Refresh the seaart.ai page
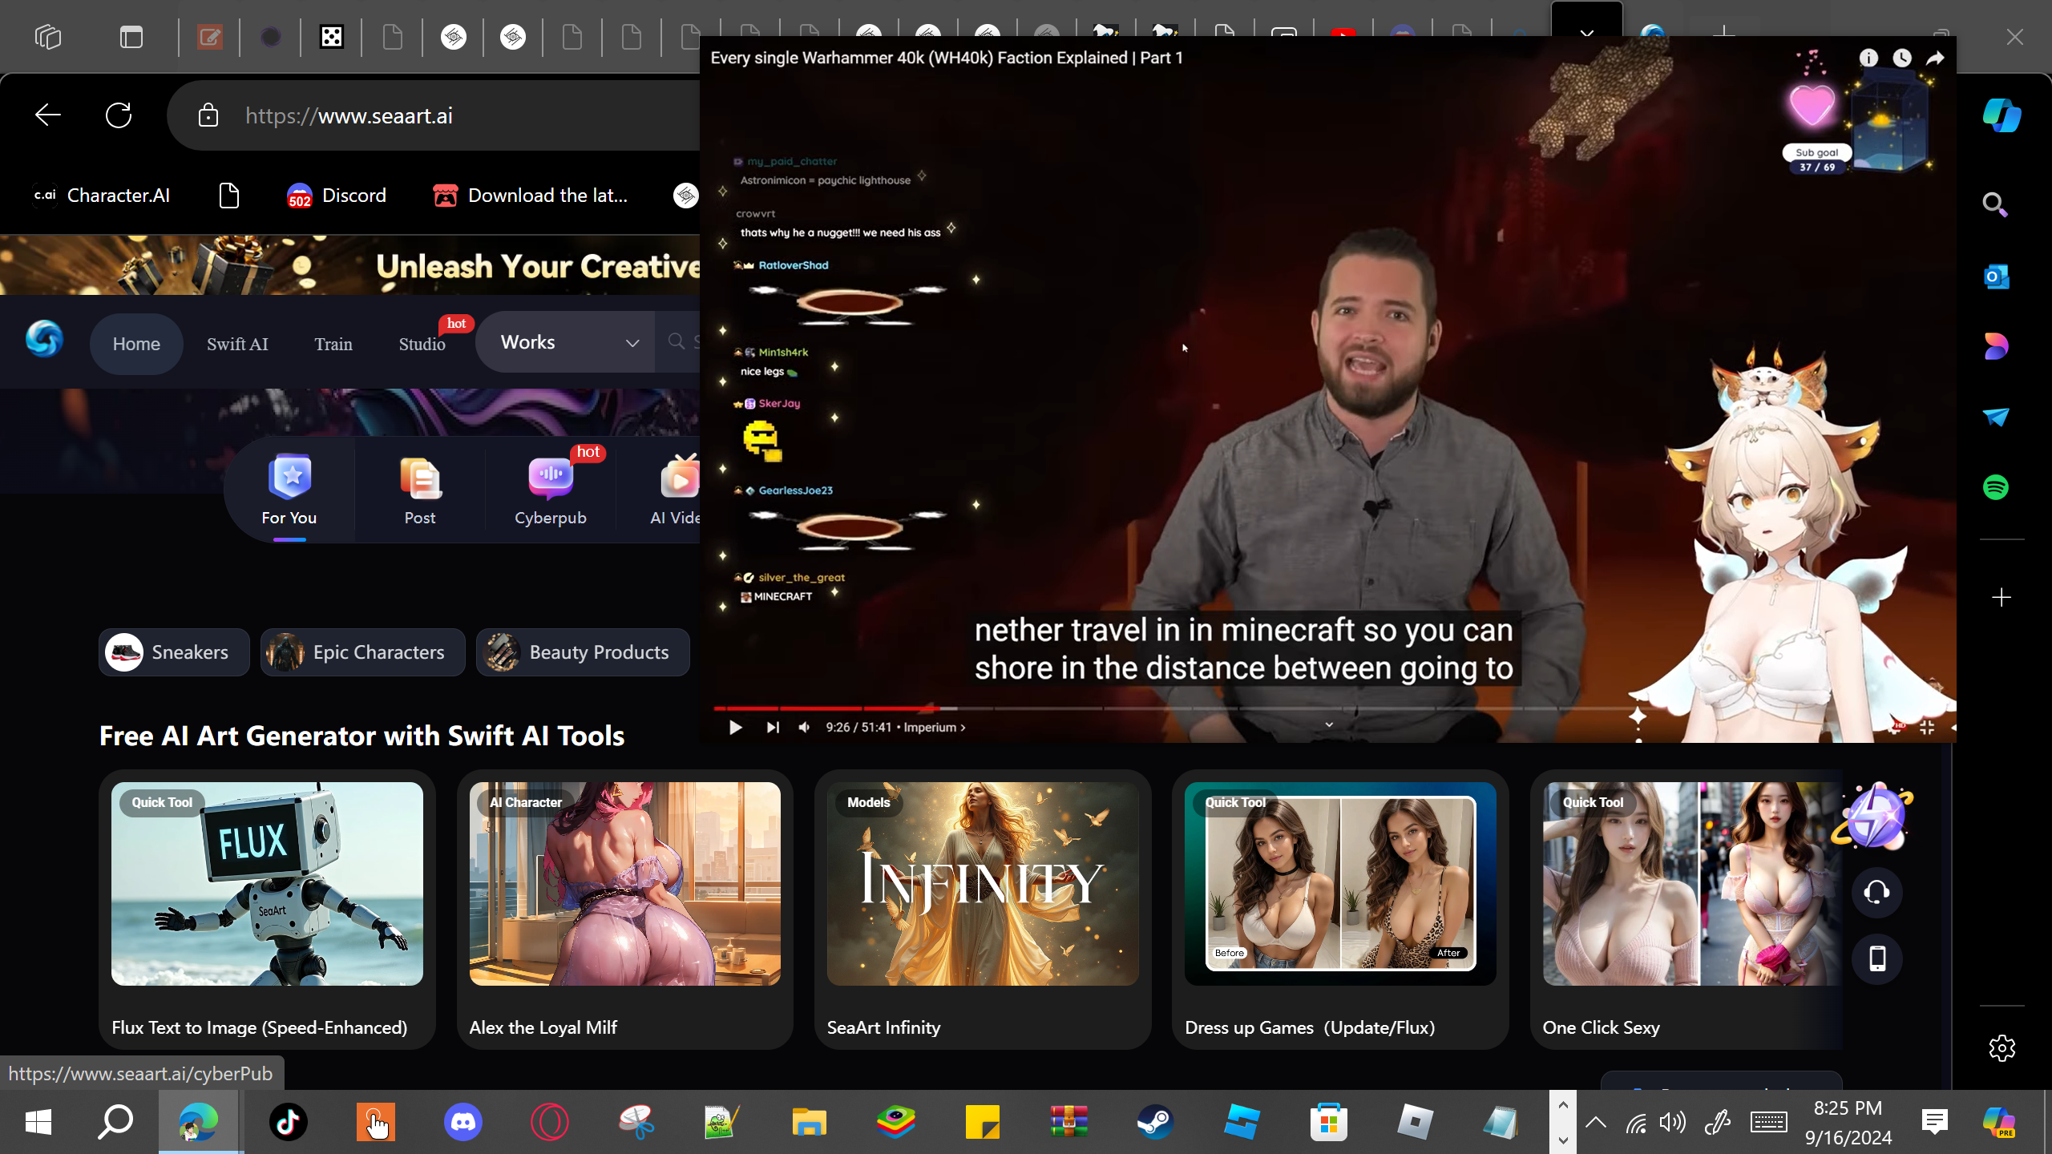2052x1154 pixels. pos(119,115)
